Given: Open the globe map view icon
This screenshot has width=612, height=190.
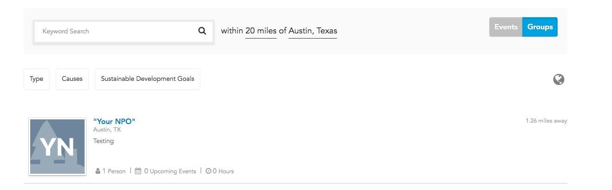Looking at the screenshot, I should click(559, 79).
